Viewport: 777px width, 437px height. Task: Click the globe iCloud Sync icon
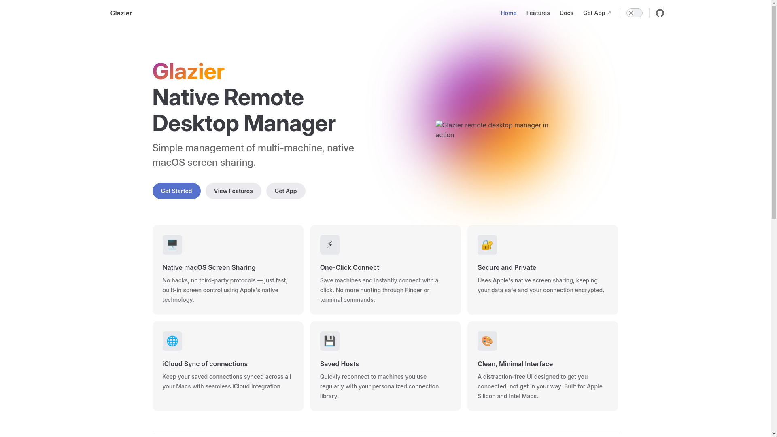[172, 341]
